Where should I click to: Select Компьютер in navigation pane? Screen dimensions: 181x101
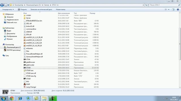[10, 45]
